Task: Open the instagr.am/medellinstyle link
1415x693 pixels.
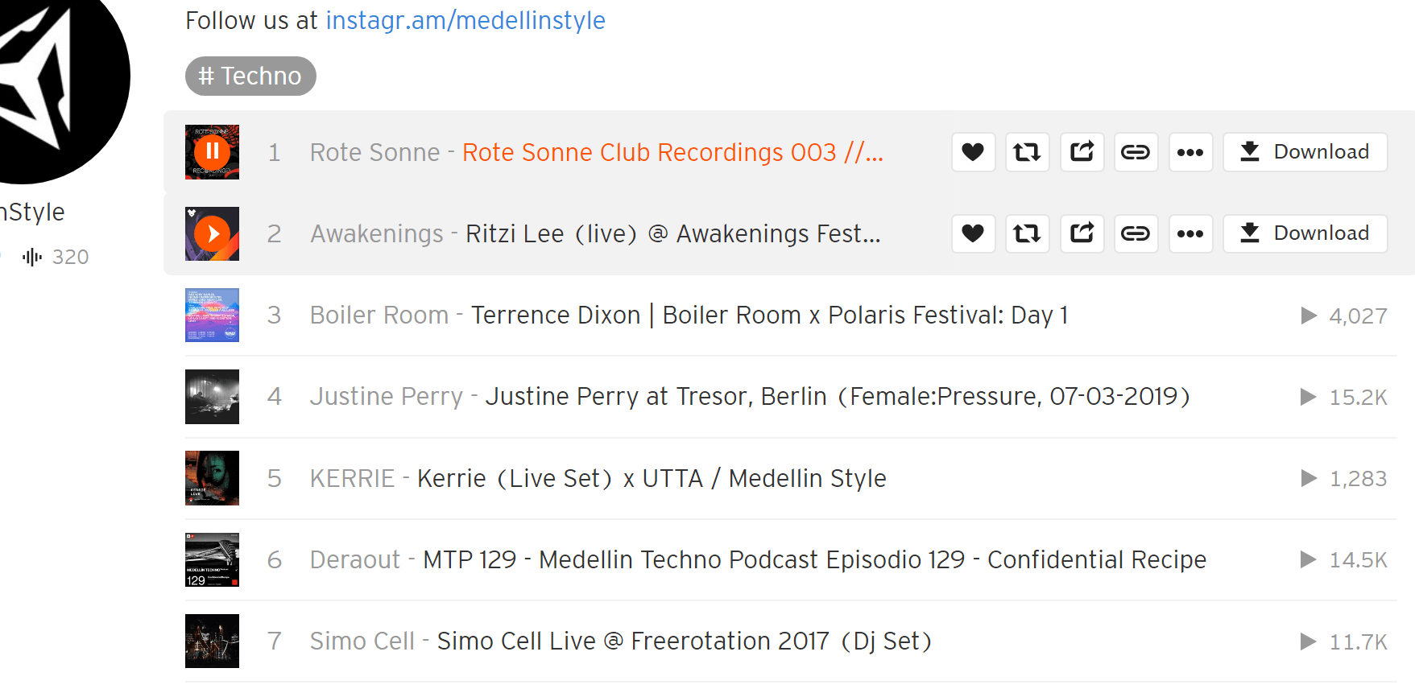Action: point(465,20)
